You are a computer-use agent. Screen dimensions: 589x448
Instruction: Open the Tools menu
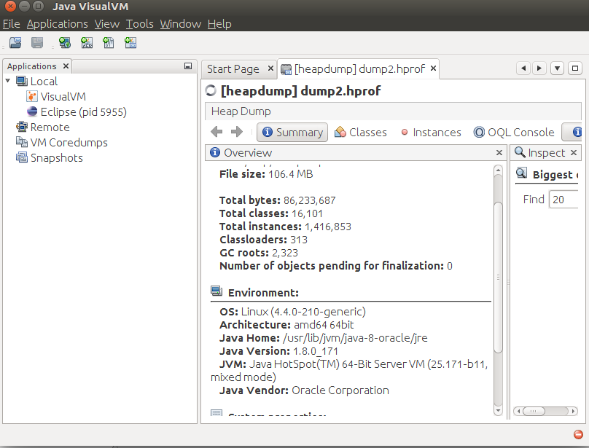(139, 24)
